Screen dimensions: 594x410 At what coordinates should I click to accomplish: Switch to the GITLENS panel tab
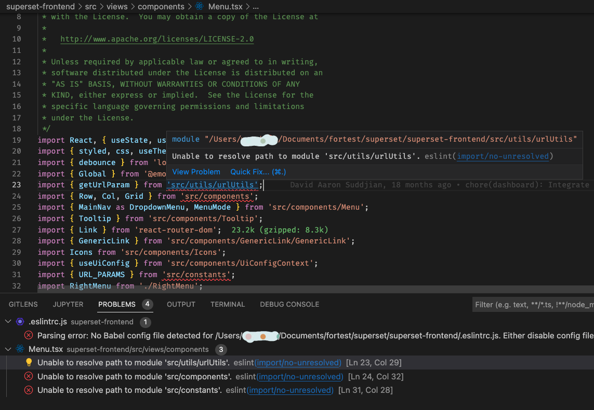[23, 305]
